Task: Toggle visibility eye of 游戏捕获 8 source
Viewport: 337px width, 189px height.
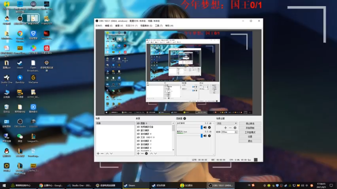Action: (x=138, y=141)
